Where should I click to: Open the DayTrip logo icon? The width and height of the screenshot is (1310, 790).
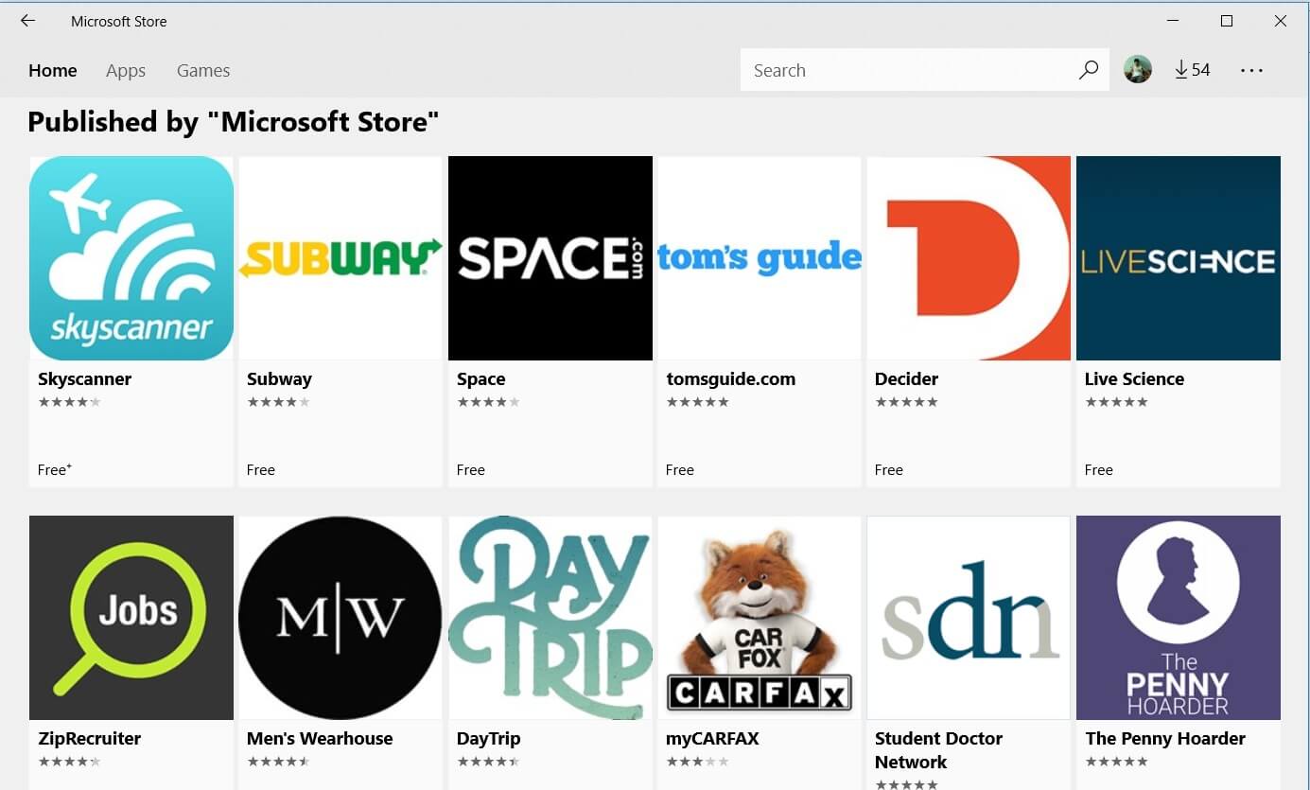tap(550, 618)
